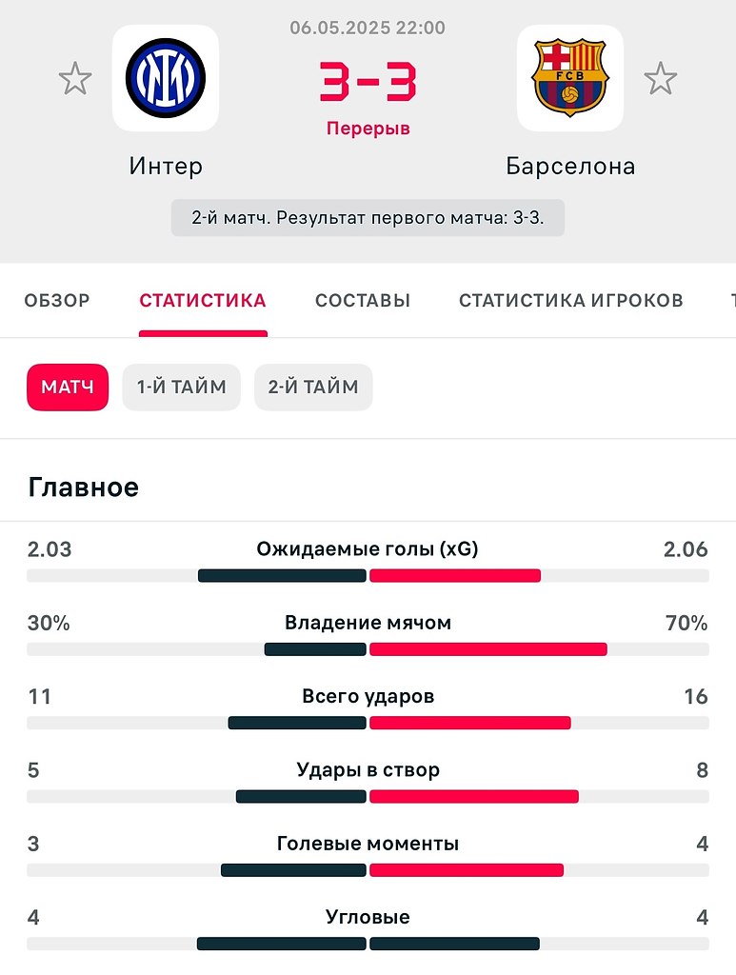Click the Барселона team name
736x975 pixels.
[570, 166]
